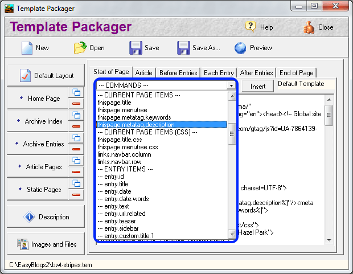Click the Description info icon
Screen dimensions: 353x274
pos(29,217)
